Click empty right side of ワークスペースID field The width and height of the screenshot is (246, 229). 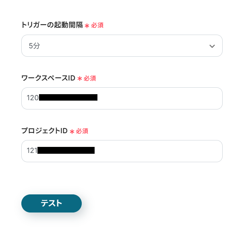pyautogui.click(x=169, y=98)
